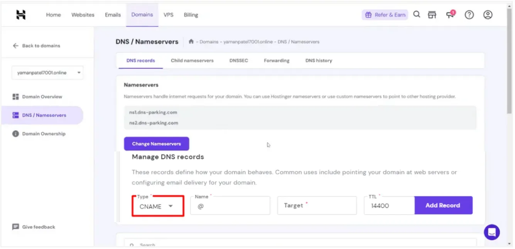
Task: Switch to the DNS records tab
Action: pyautogui.click(x=141, y=61)
